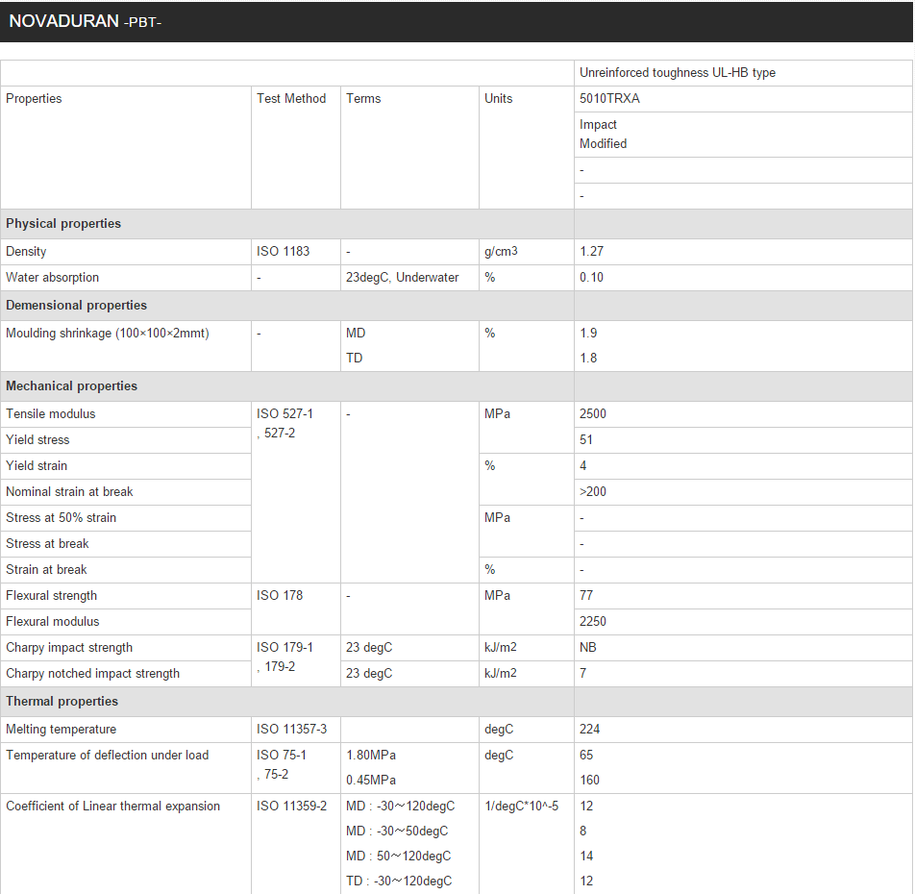Screen dimensions: 915x894
Task: Click the 'ISO 11359-2' test method cell
Action: 296,844
